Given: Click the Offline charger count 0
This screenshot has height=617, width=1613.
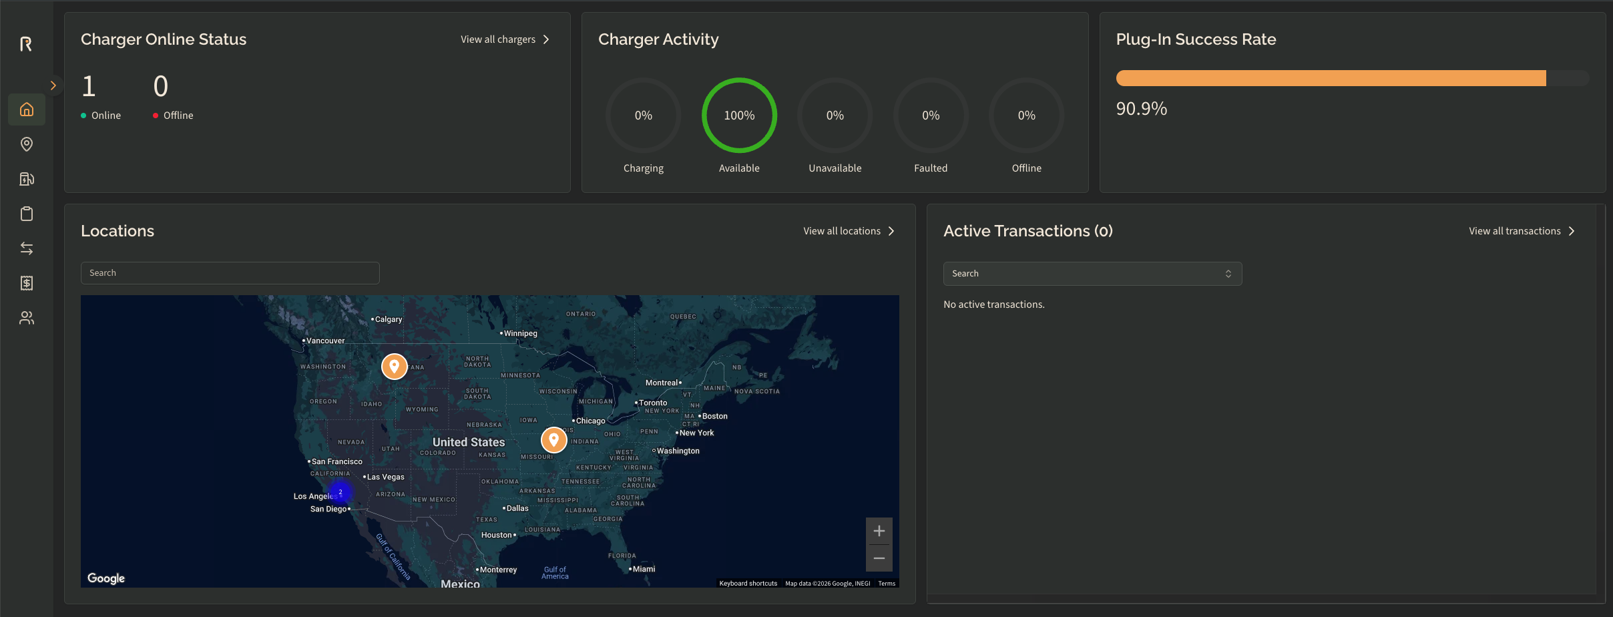Looking at the screenshot, I should (161, 86).
